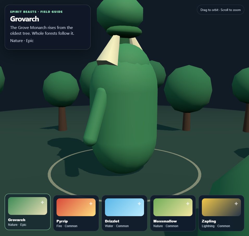Select the Grovarch beast card

click(28, 212)
